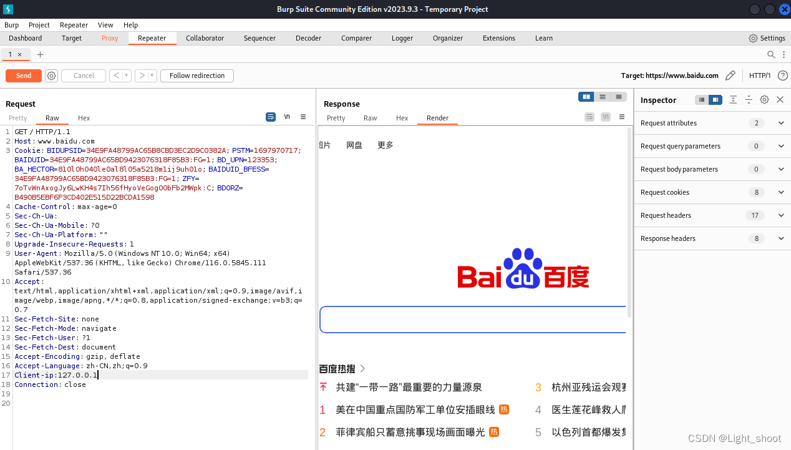Open forward history dropdown arrow
Image resolution: width=791 pixels, height=450 pixels.
[x=152, y=76]
